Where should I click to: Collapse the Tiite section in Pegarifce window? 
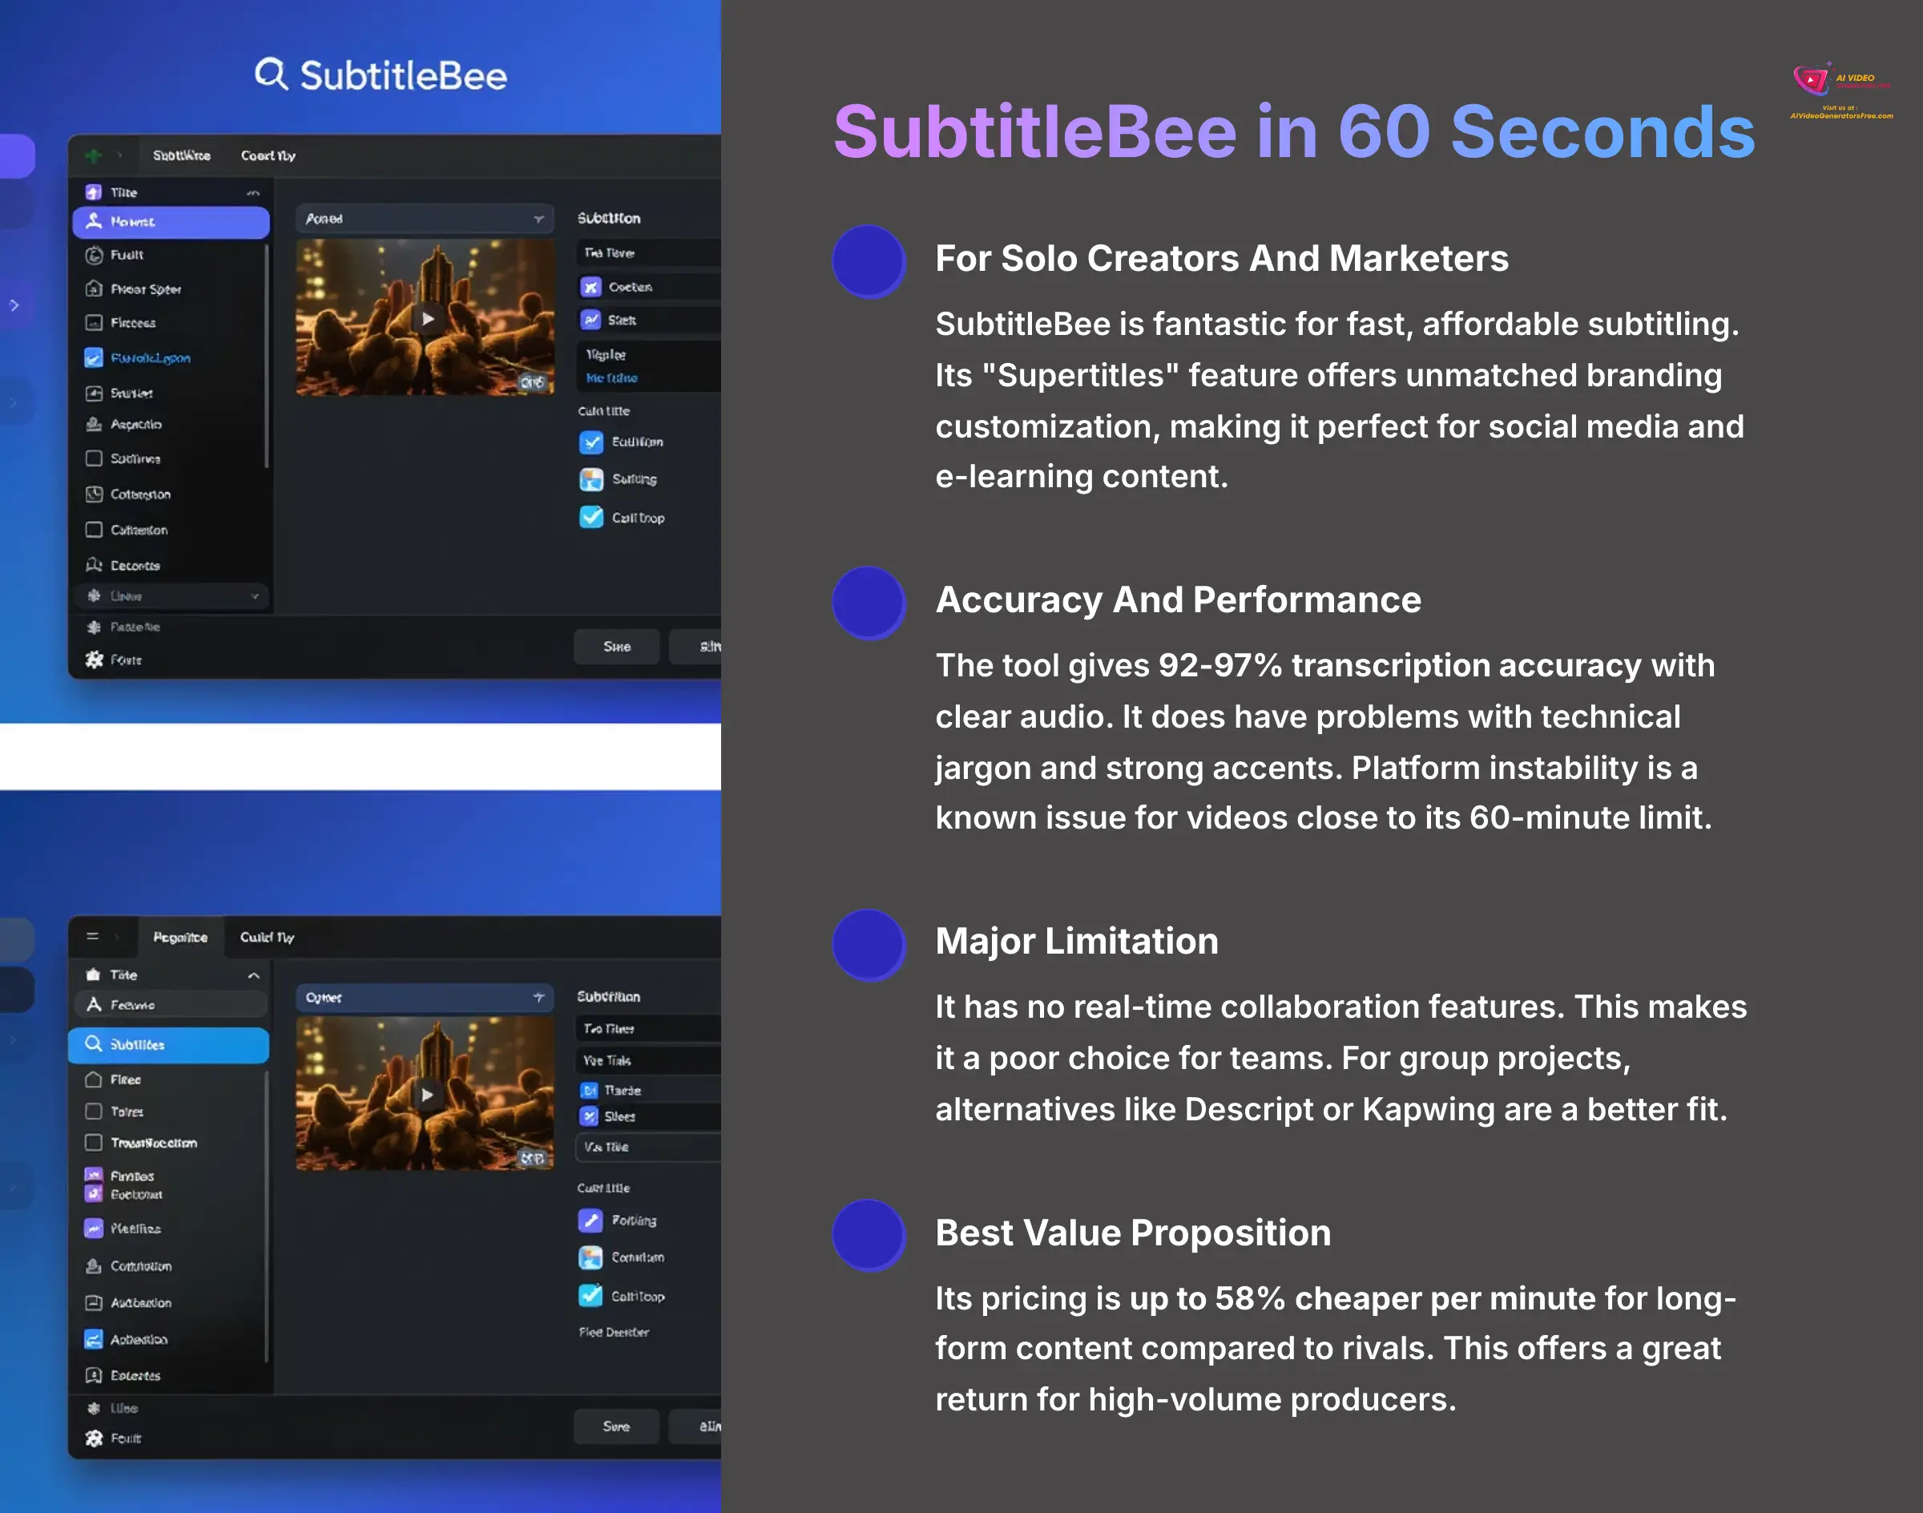253,975
